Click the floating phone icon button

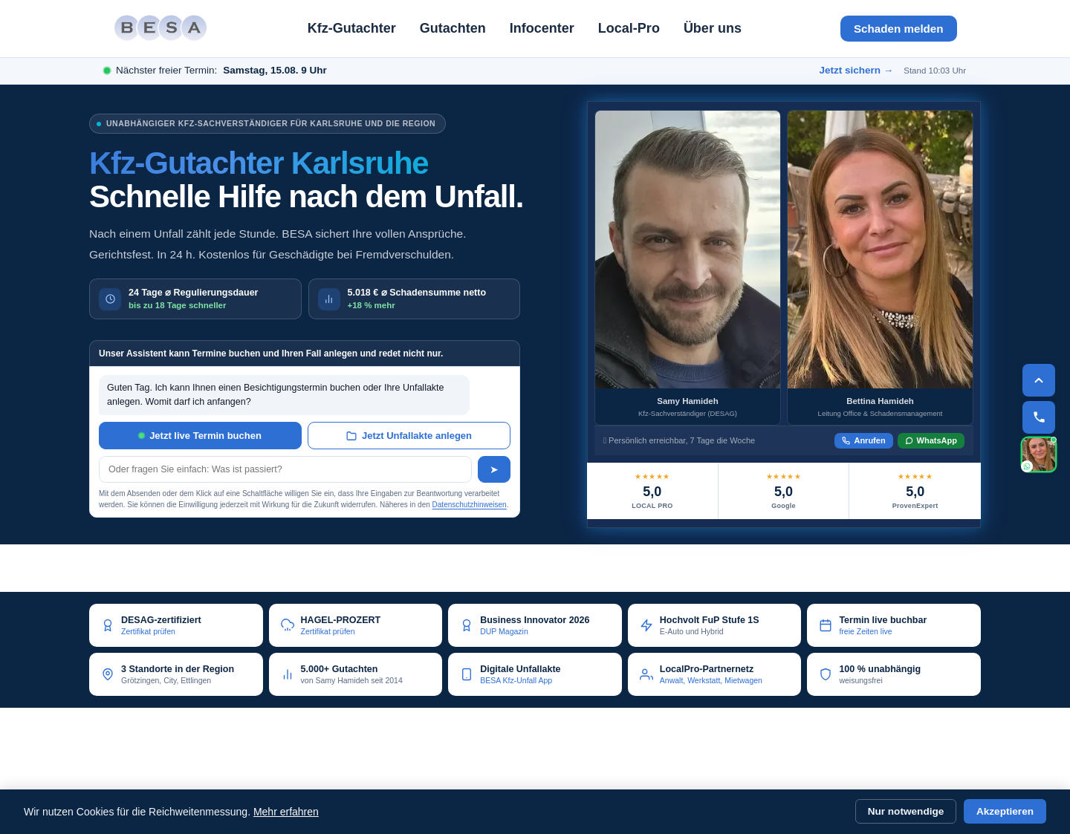(x=1039, y=417)
